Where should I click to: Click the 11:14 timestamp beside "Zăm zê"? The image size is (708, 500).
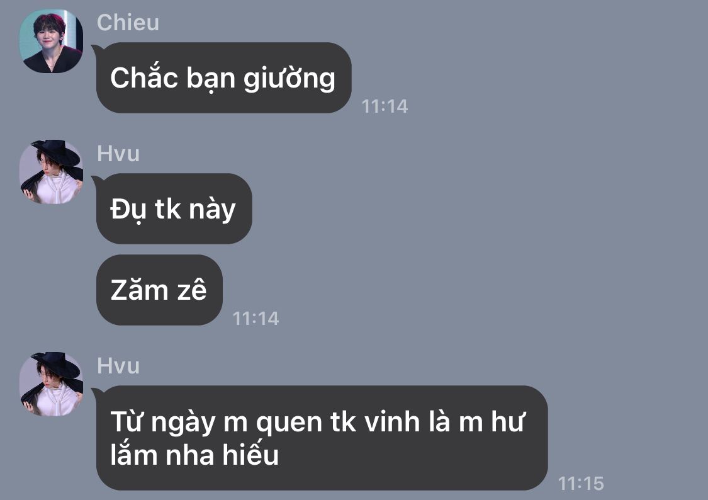coord(256,319)
